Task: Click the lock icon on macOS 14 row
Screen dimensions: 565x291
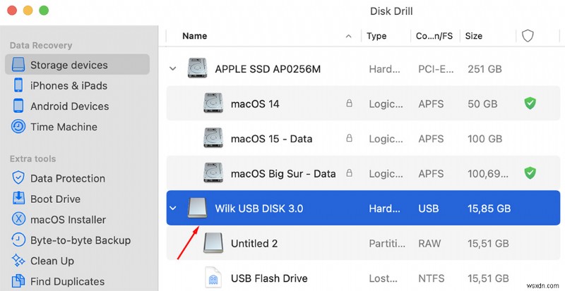Action: tap(349, 104)
